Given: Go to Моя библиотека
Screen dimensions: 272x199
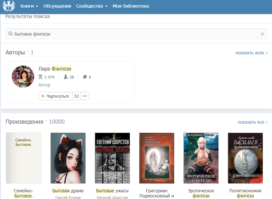Looking at the screenshot, I should pyautogui.click(x=131, y=6).
